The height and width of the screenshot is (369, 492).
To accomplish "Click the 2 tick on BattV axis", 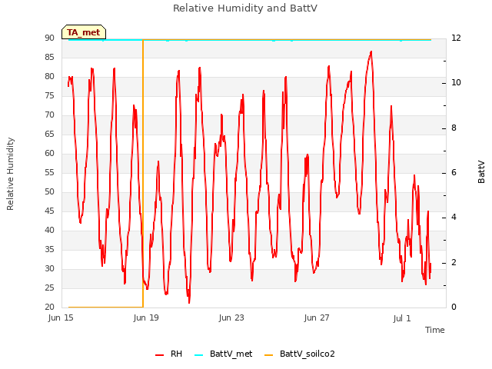I will [x=454, y=262].
